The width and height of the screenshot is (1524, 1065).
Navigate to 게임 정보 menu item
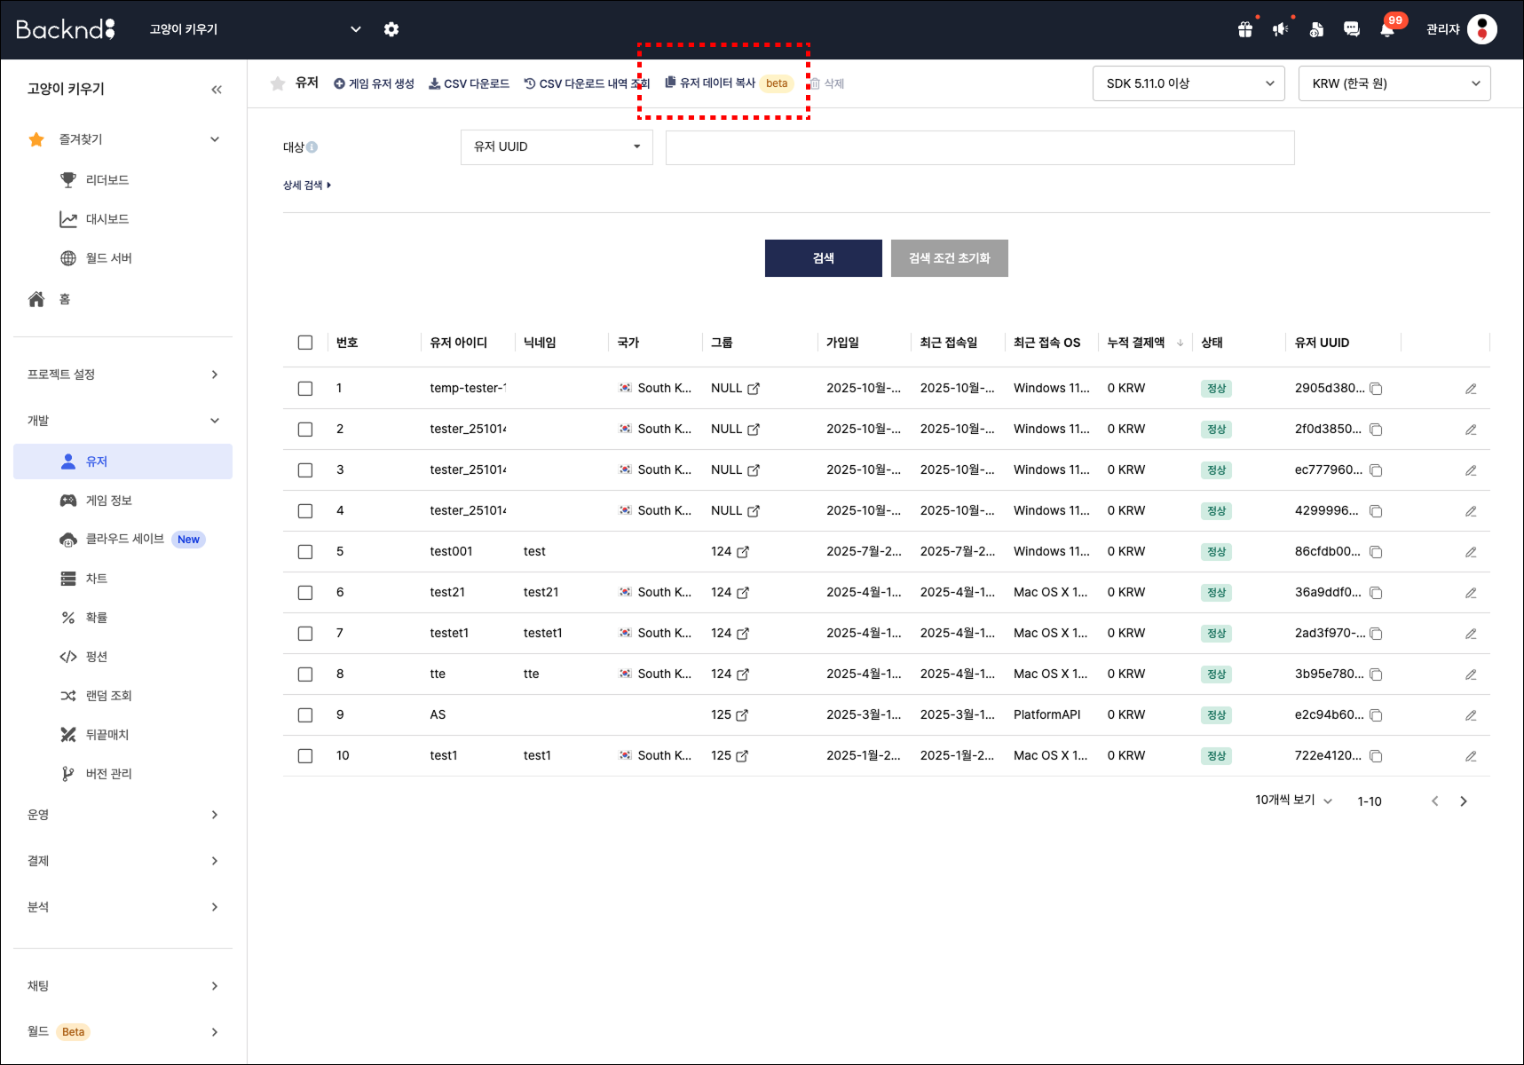point(108,501)
